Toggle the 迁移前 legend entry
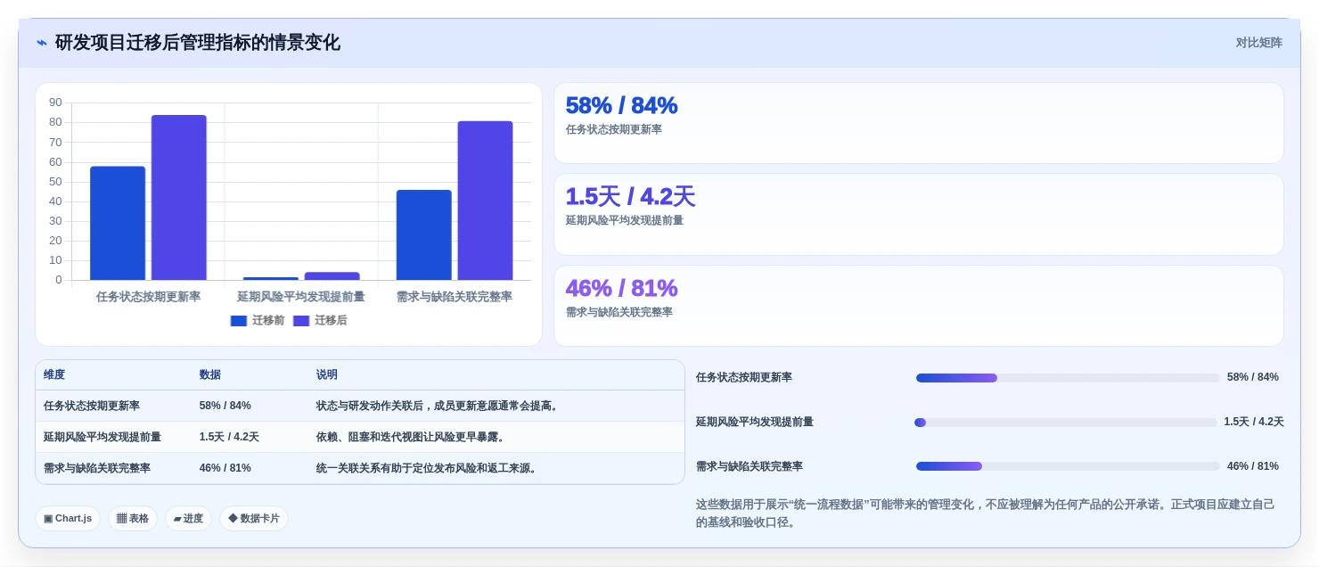 click(258, 320)
